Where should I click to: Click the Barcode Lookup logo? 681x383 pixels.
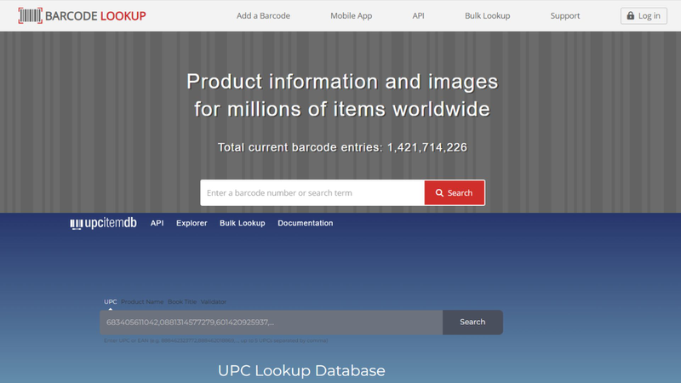pyautogui.click(x=82, y=15)
